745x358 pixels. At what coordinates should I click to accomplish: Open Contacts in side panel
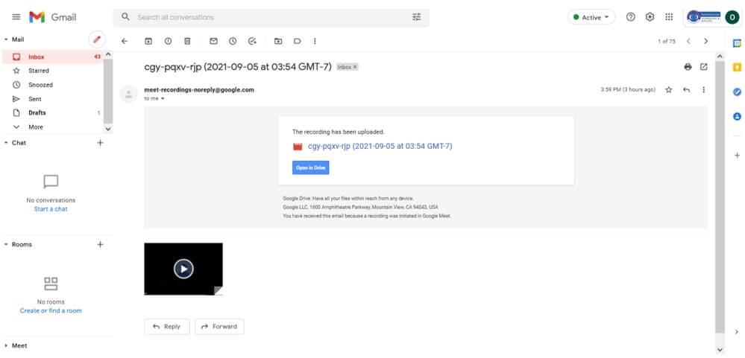tap(737, 116)
